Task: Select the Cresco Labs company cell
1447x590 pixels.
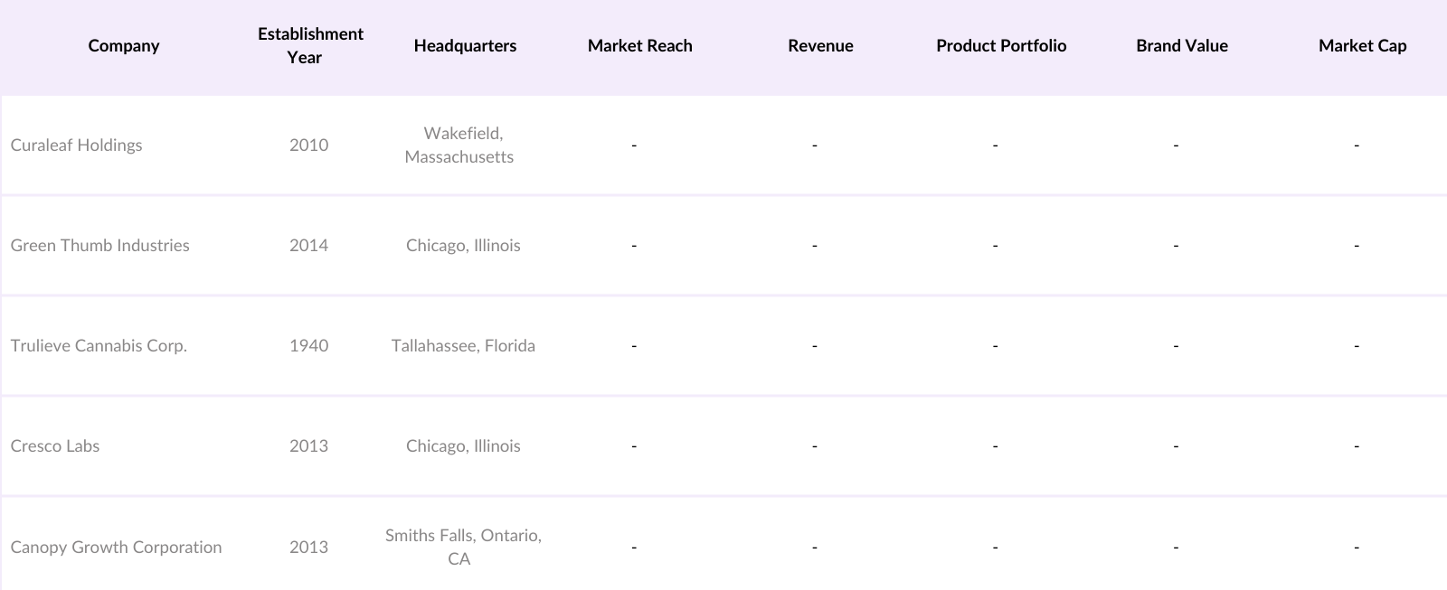Action: (x=55, y=446)
